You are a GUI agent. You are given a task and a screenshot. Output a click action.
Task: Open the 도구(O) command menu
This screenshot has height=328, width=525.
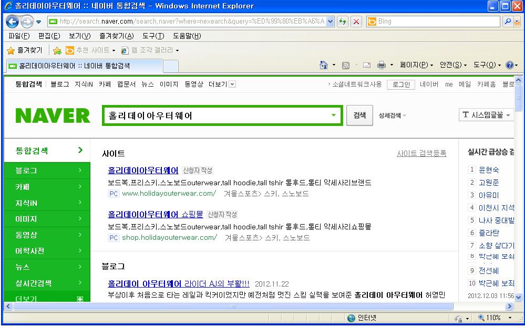click(x=487, y=65)
